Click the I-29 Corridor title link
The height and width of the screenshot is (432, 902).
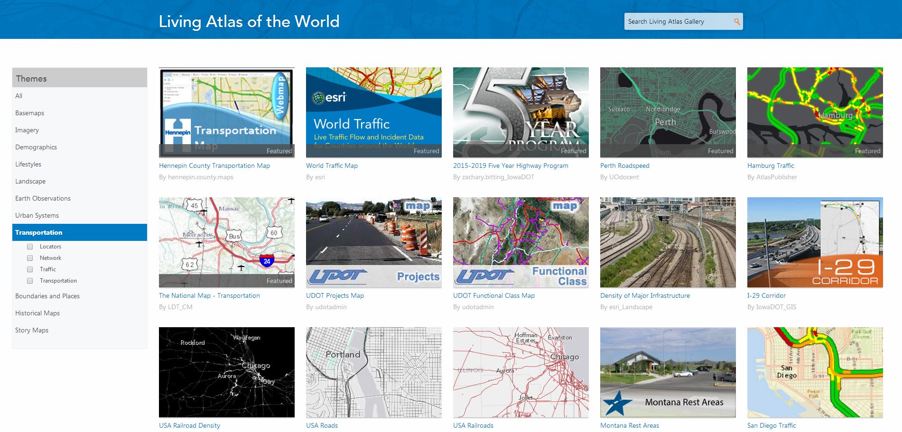pyautogui.click(x=766, y=295)
